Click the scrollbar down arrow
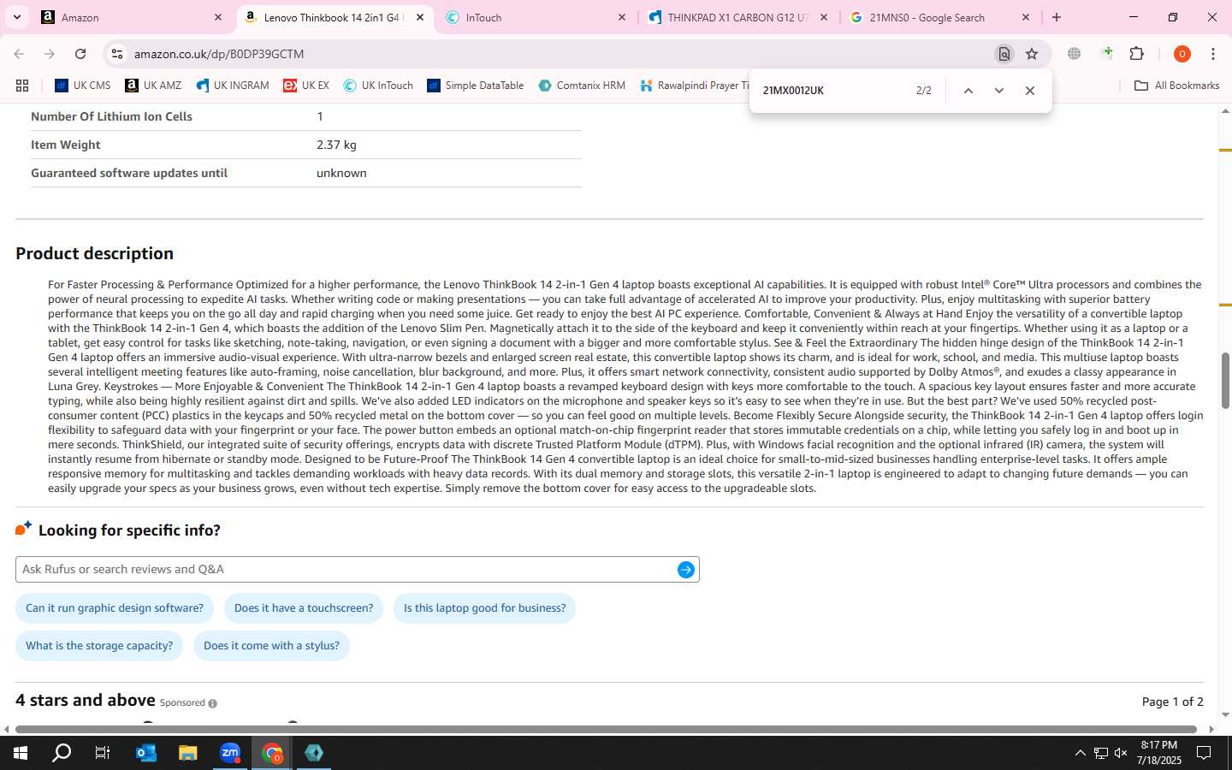This screenshot has width=1232, height=770. point(1225,714)
